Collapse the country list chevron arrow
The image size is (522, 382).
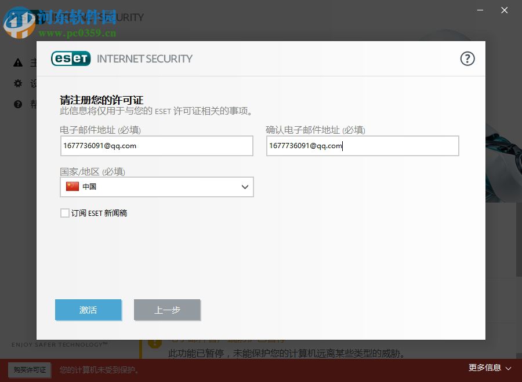[244, 186]
